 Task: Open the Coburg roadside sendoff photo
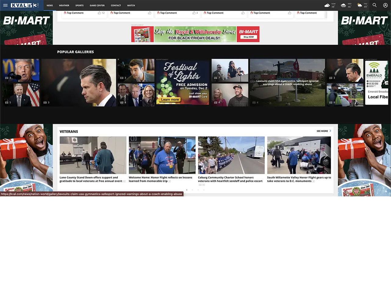231,155
